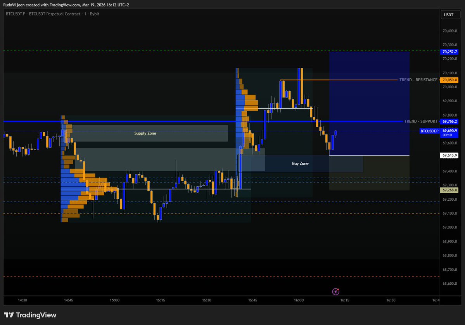The height and width of the screenshot is (325, 465).
Task: Click the 68,600.0 price scale value
Action: (x=449, y=284)
